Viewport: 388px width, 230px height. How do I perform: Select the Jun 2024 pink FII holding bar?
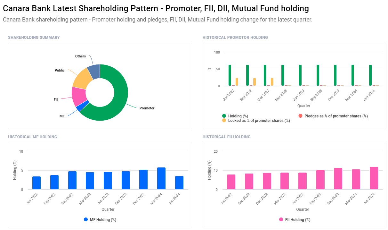click(374, 178)
